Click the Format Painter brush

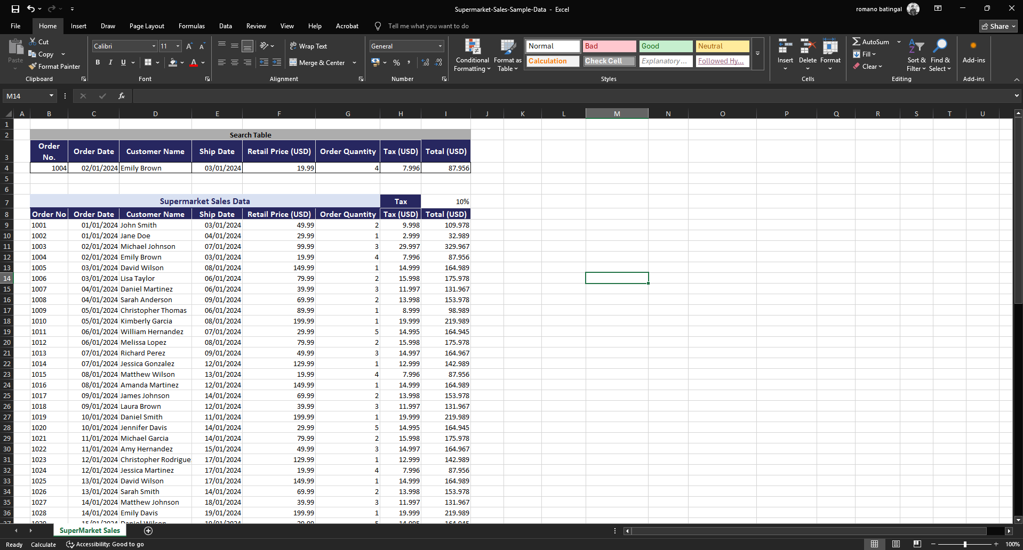[x=33, y=67]
